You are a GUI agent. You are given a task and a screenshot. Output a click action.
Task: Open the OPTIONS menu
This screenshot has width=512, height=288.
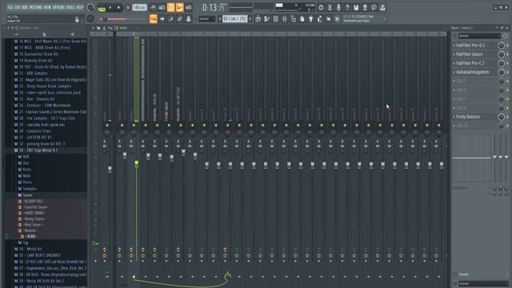click(58, 7)
